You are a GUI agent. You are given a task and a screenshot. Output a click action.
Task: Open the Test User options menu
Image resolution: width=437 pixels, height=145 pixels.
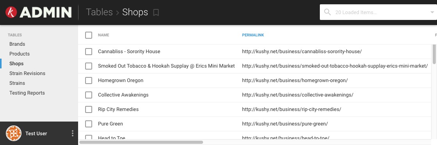(x=73, y=133)
